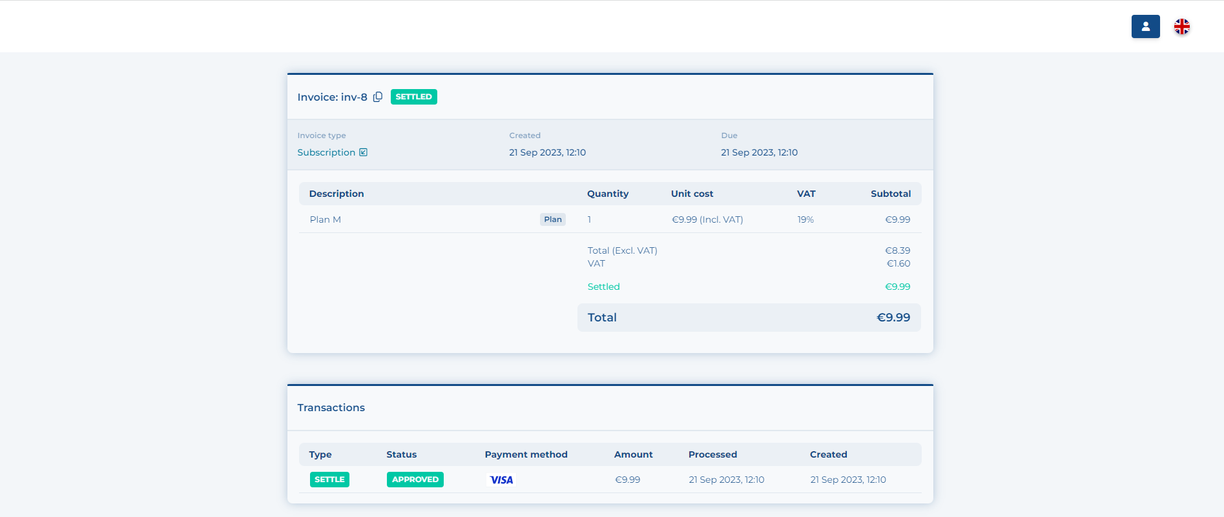Click the Processed column header
This screenshot has height=517, width=1224.
pos(712,454)
